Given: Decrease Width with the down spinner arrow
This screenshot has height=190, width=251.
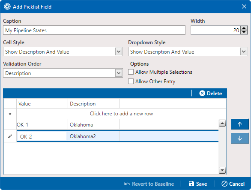Looking at the screenshot, I should [x=244, y=32].
